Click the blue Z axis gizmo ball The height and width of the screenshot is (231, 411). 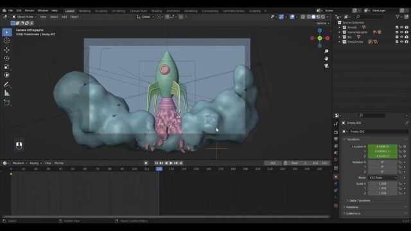pyautogui.click(x=320, y=31)
